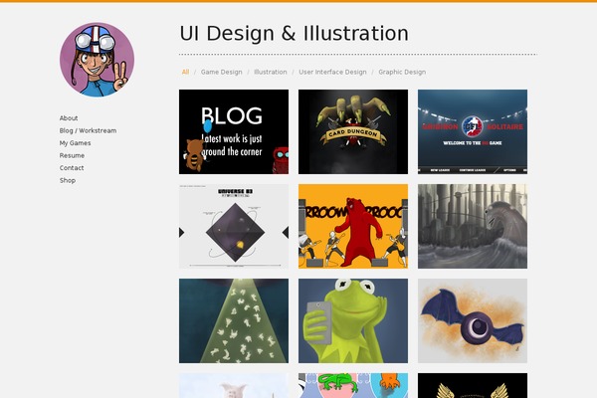Open the Universe 83 diamond thumbnail
The height and width of the screenshot is (398, 597).
[x=234, y=226]
